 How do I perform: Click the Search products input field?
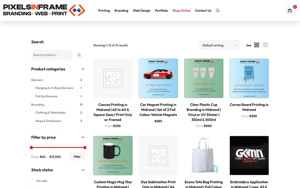pyautogui.click(x=52, y=55)
